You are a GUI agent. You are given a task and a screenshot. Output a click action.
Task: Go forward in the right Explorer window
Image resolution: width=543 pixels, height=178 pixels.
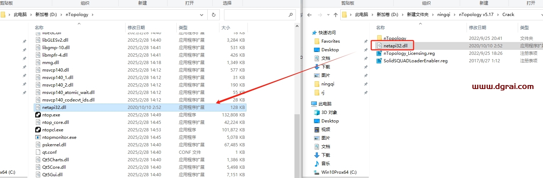tap(320, 15)
